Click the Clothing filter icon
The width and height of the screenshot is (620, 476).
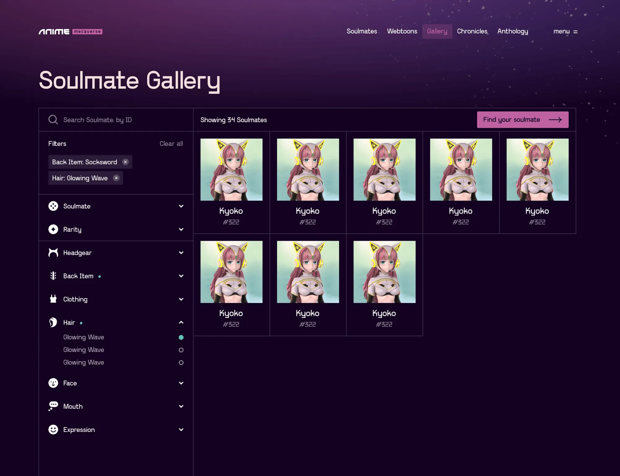click(53, 299)
